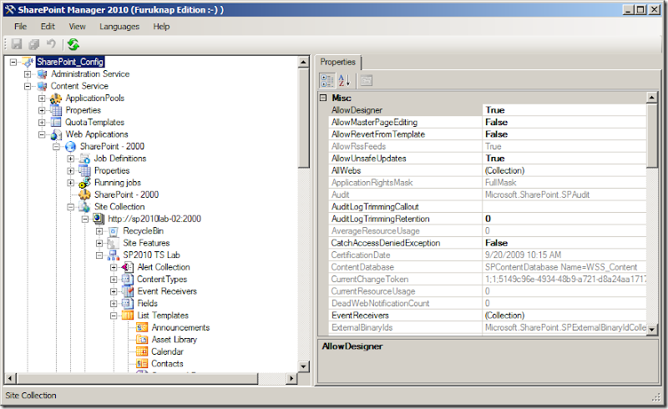Screen dimensions: 668x409
Task: Click the Administration Service node icon
Action: [42, 74]
